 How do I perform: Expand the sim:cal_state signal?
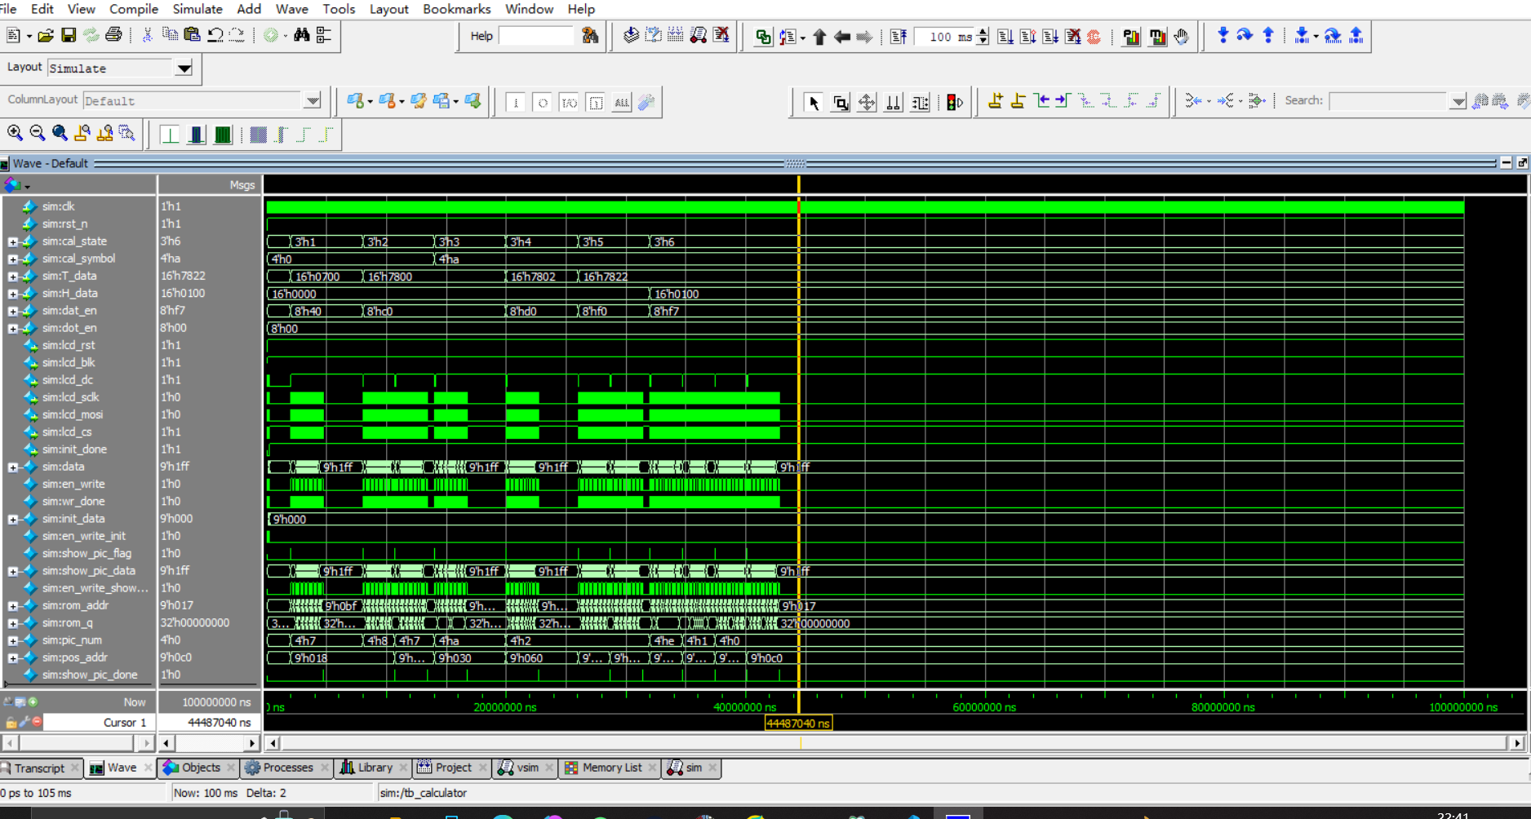pos(12,241)
